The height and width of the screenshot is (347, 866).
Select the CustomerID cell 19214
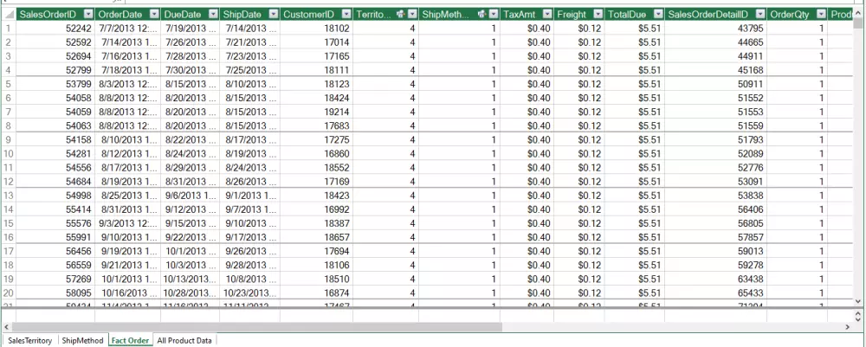point(316,112)
